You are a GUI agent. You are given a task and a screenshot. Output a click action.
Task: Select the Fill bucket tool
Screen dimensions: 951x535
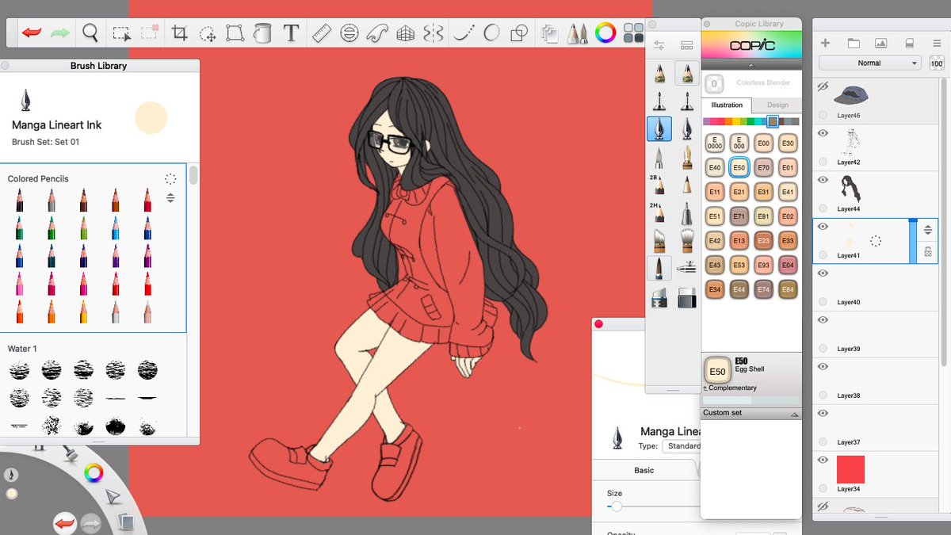point(262,33)
